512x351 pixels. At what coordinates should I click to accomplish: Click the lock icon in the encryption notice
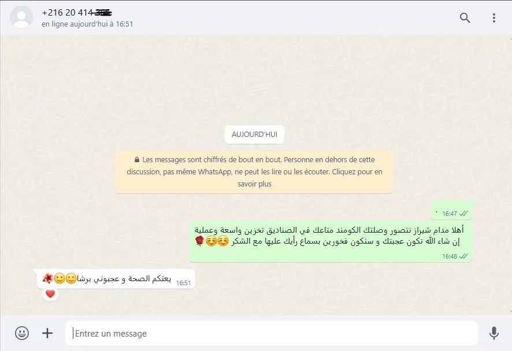pos(137,160)
